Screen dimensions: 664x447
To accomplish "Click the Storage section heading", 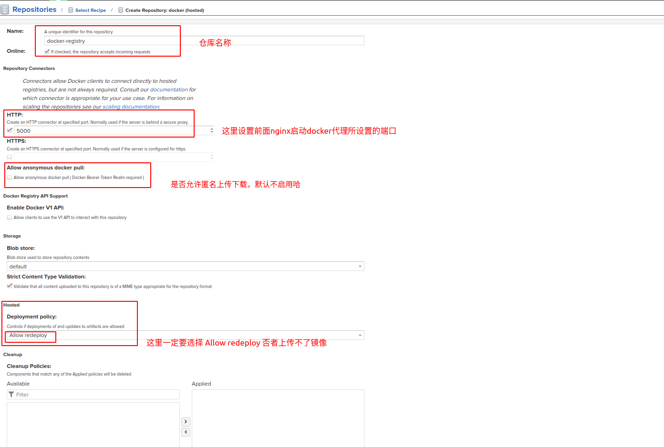I will tap(12, 236).
